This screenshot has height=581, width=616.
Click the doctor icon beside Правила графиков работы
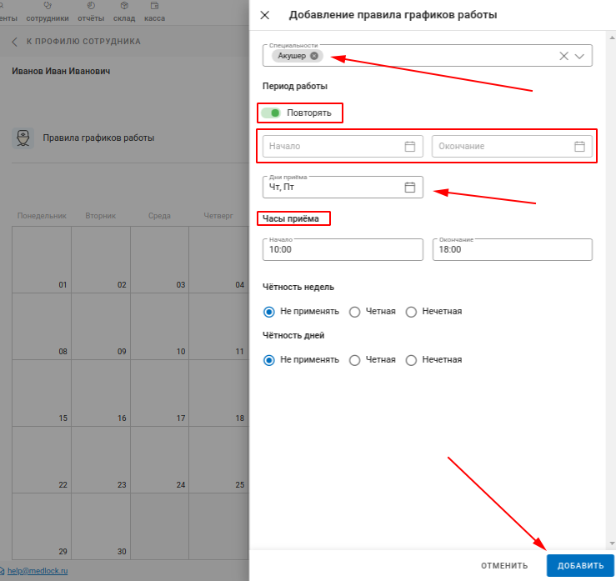coord(23,138)
